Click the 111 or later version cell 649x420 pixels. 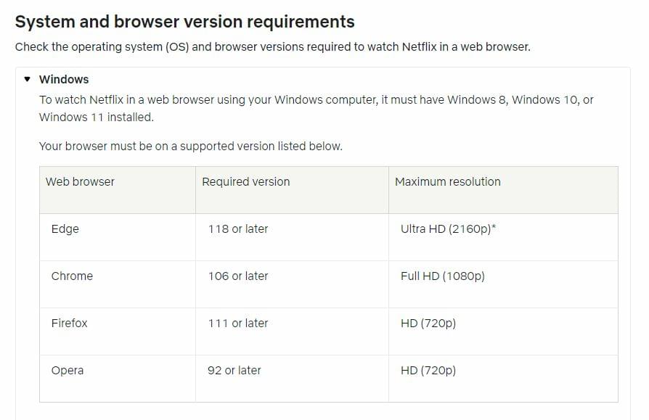[x=293, y=332]
